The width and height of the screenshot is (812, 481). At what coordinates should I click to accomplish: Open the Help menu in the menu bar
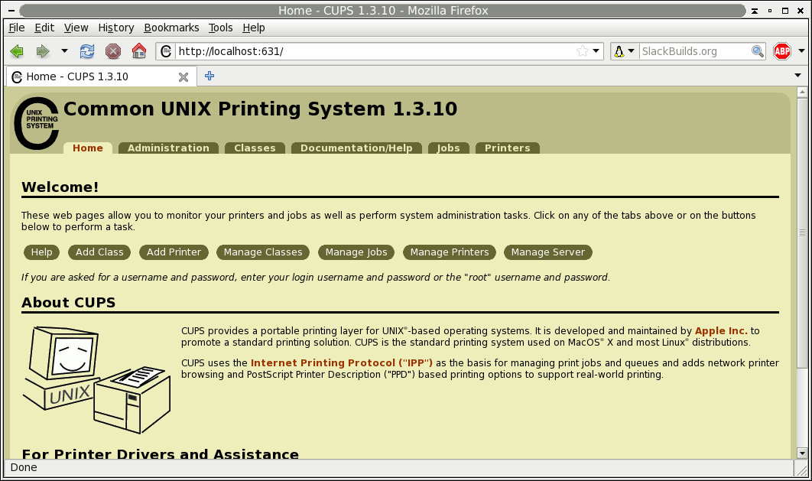[x=254, y=28]
